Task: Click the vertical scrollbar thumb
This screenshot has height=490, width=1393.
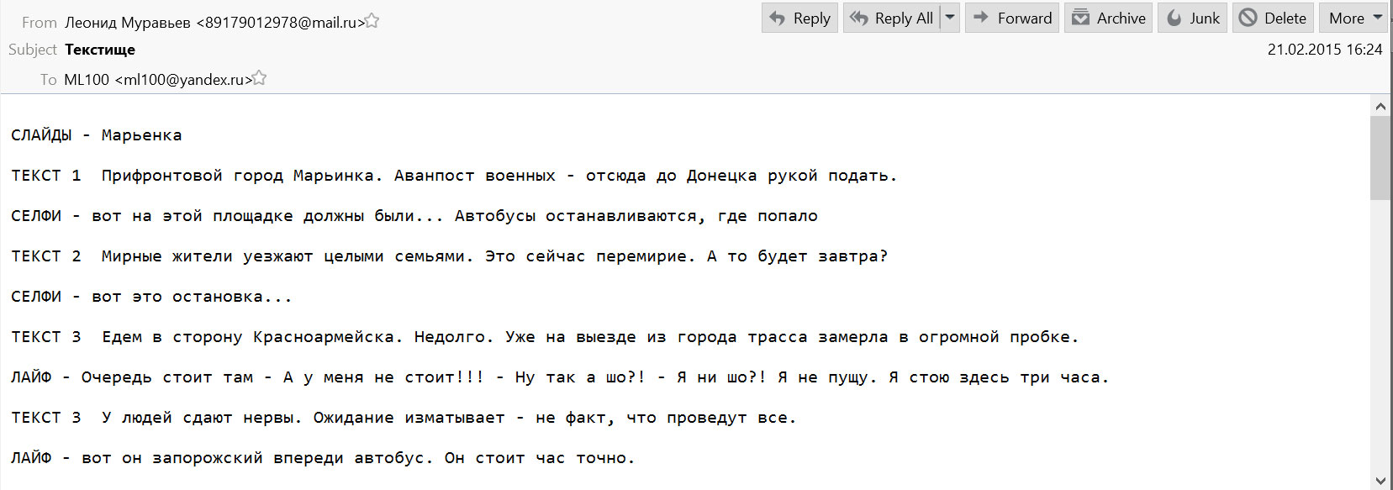Action: click(1380, 158)
